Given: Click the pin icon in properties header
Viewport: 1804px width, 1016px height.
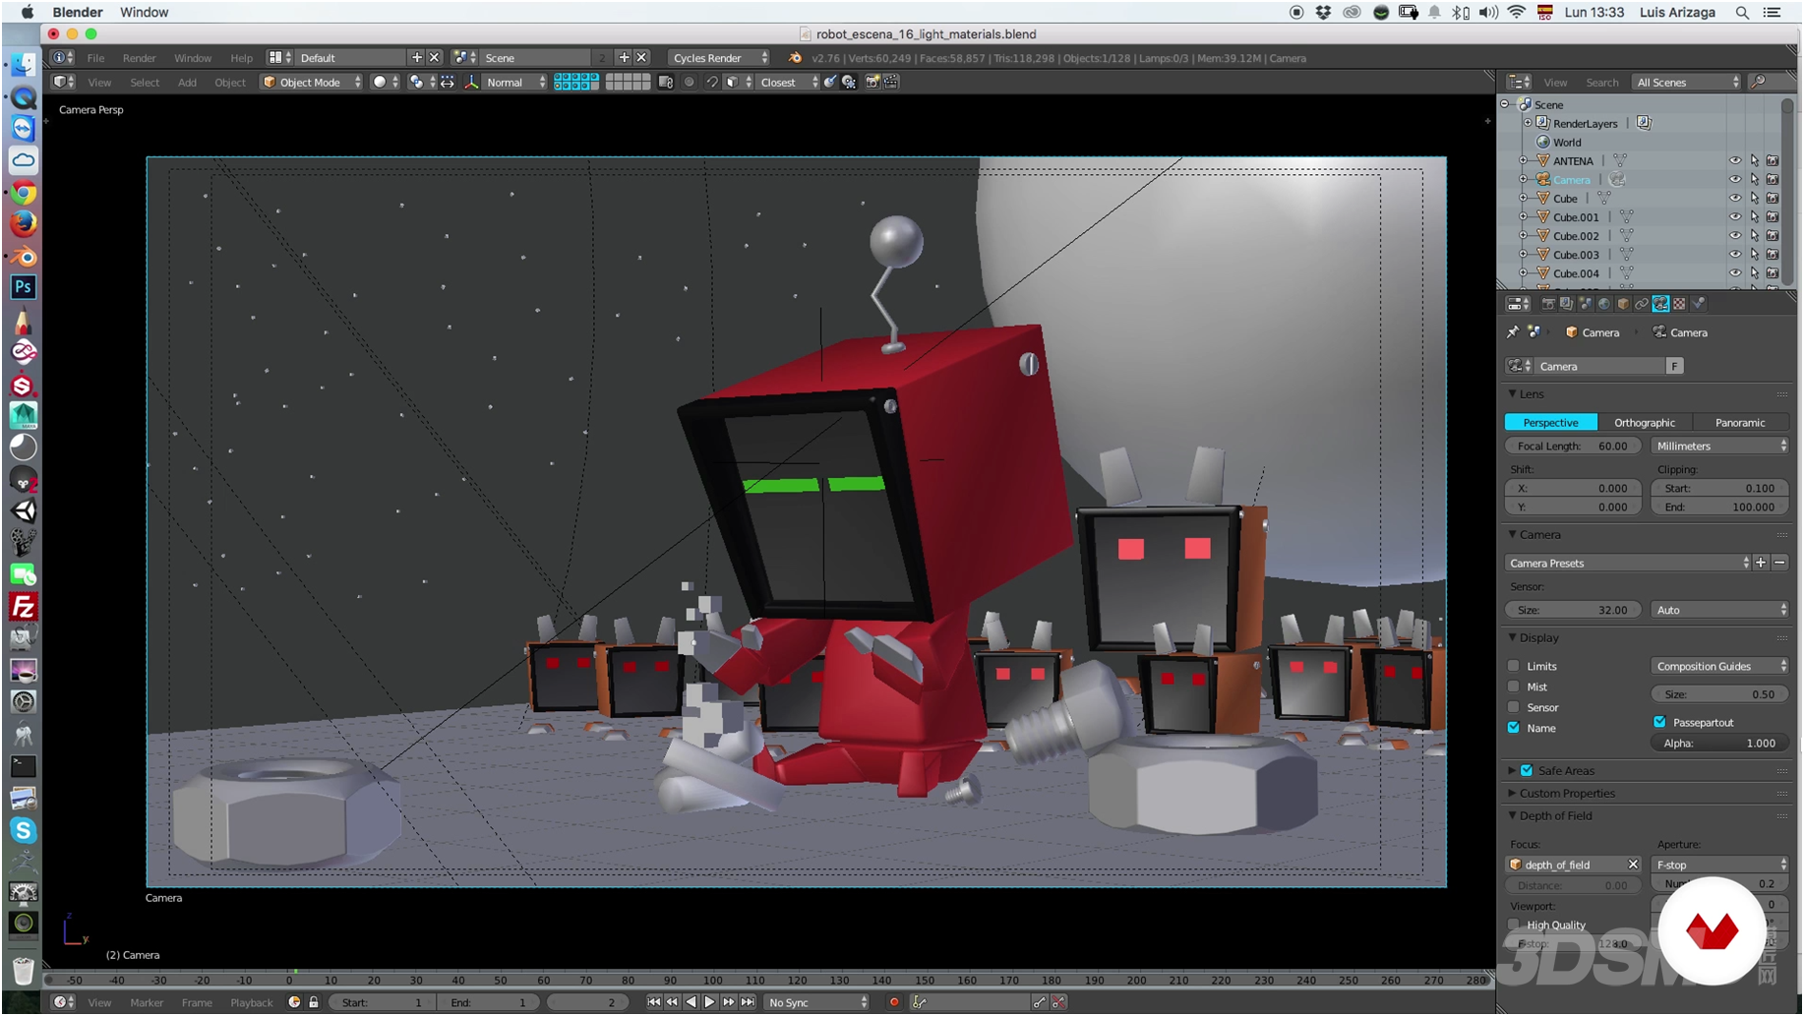Looking at the screenshot, I should pos(1513,332).
